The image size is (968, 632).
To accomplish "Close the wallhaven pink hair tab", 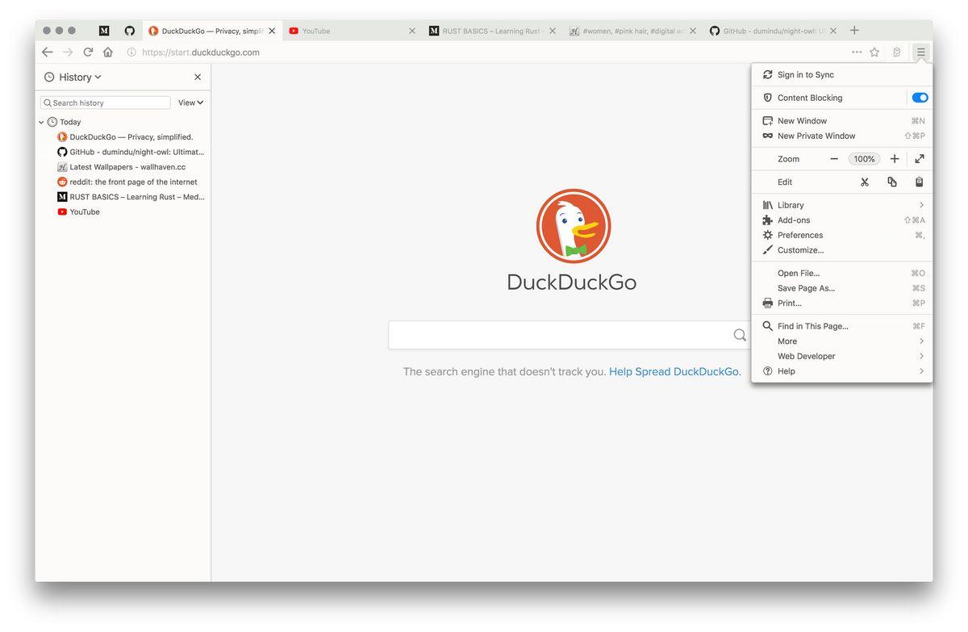I will (692, 31).
